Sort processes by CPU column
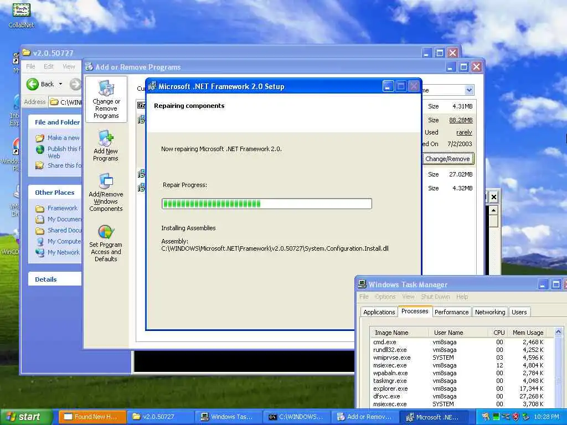The image size is (567, 425). [x=497, y=333]
